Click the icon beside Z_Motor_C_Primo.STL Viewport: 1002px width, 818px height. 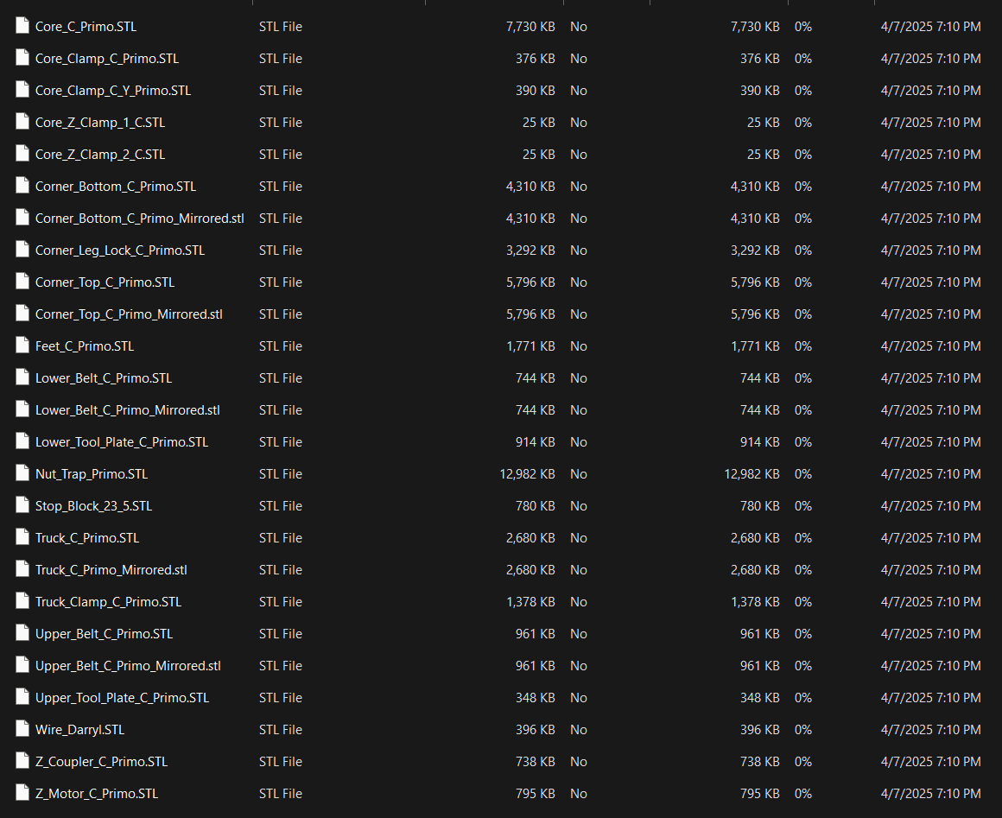[22, 793]
